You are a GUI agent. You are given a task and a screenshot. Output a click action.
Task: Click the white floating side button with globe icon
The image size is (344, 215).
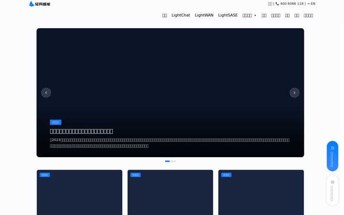pos(333,190)
